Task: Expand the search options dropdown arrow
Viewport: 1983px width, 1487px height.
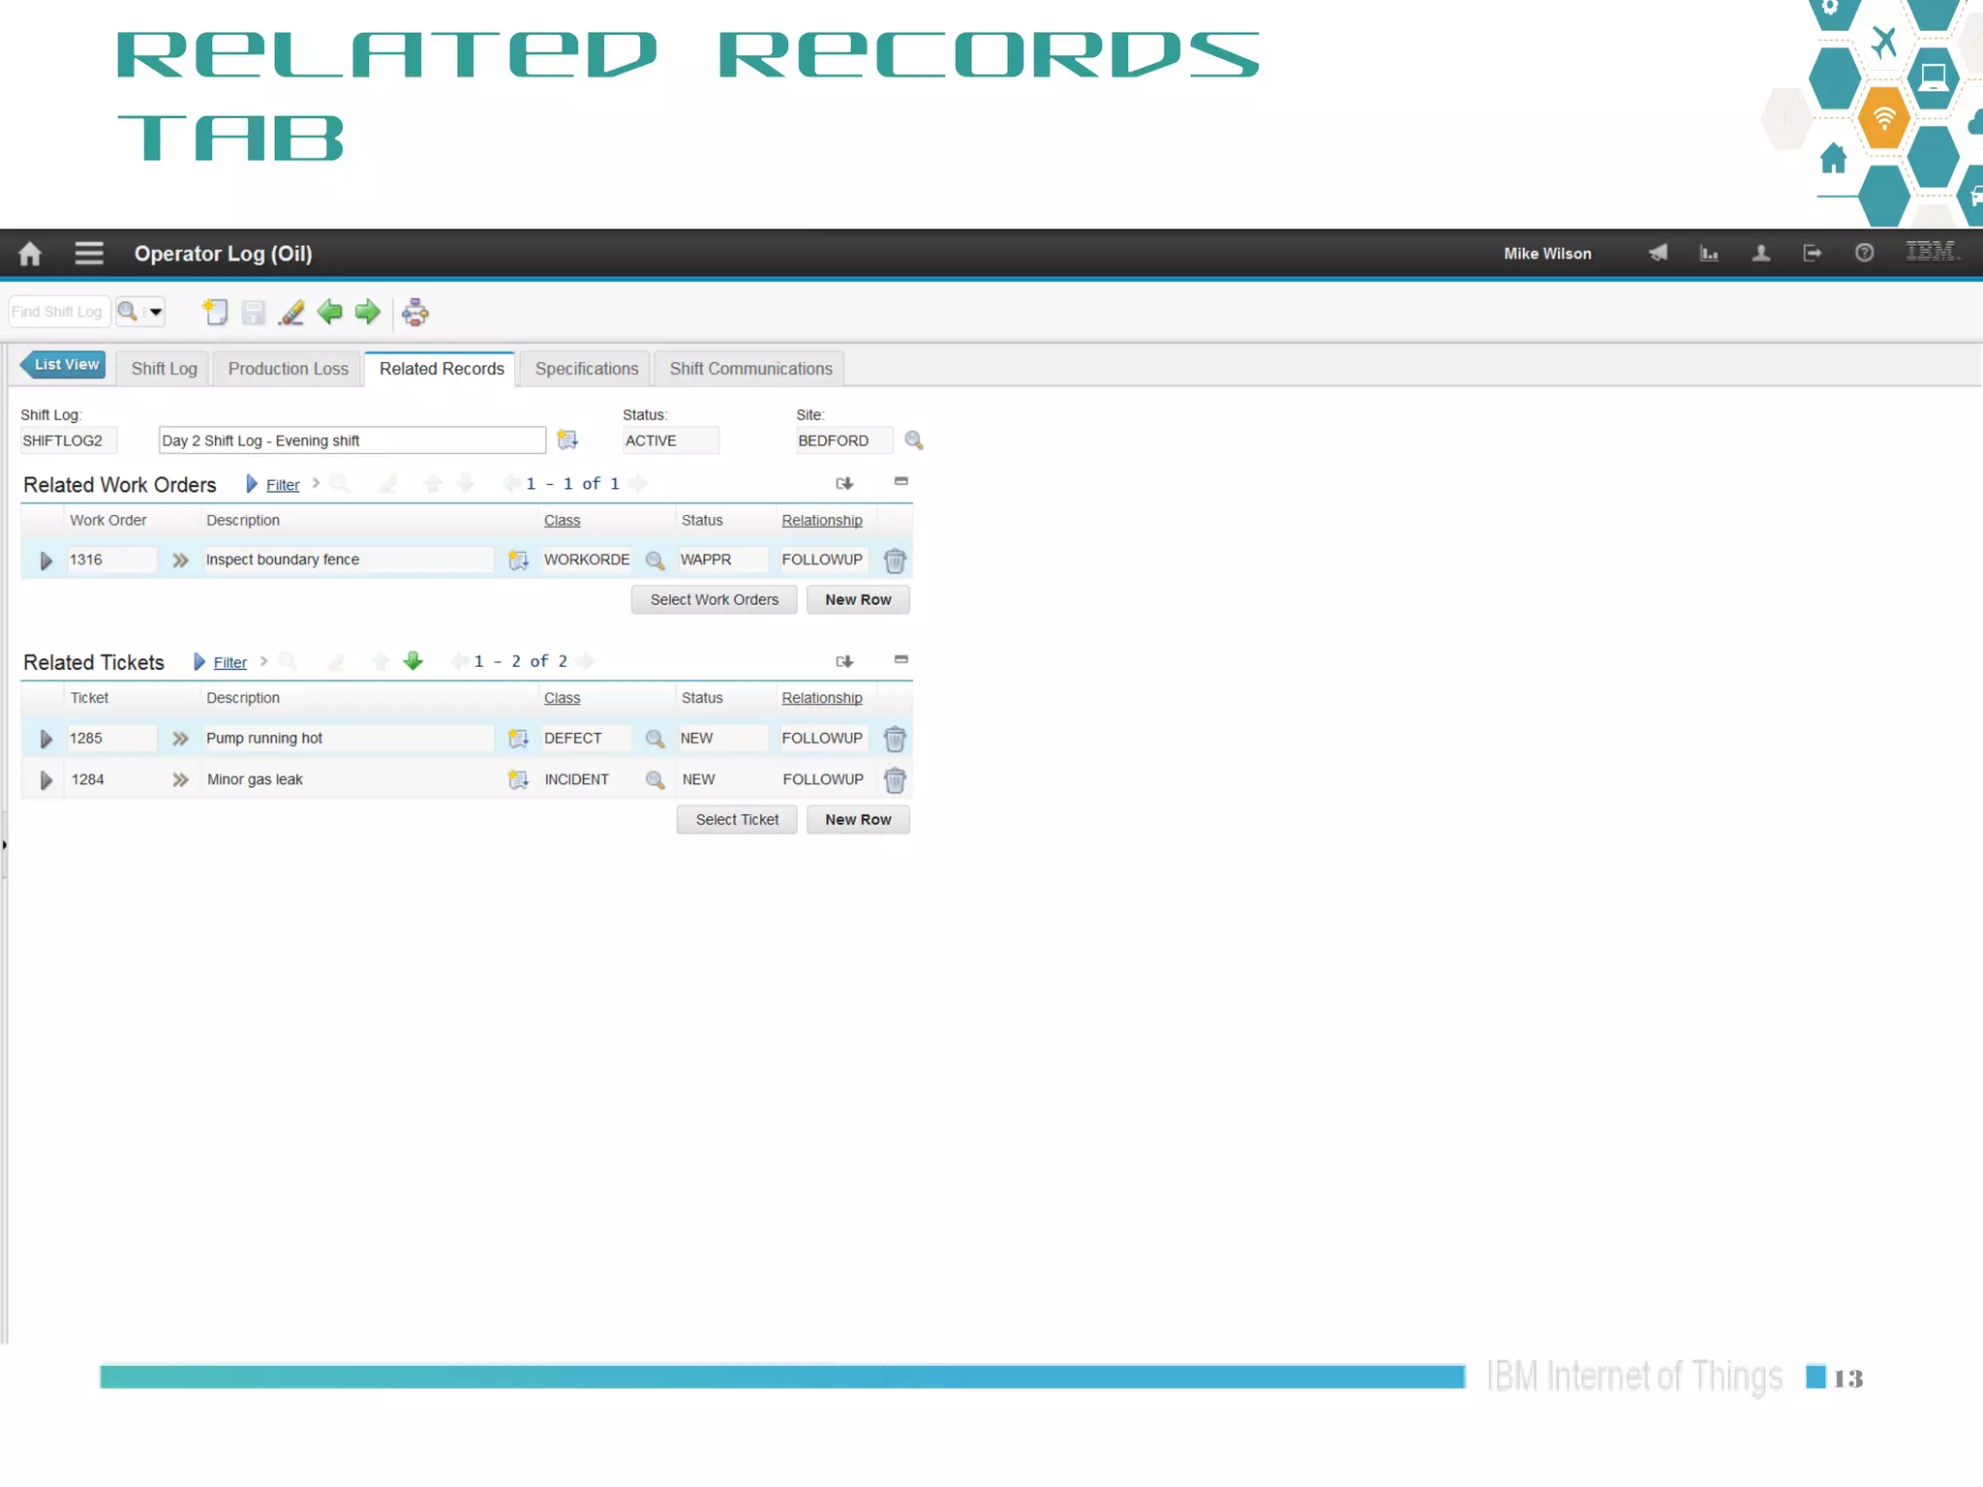Action: (155, 312)
